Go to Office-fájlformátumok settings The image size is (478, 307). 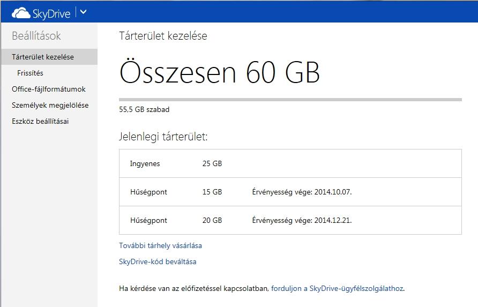click(x=49, y=89)
